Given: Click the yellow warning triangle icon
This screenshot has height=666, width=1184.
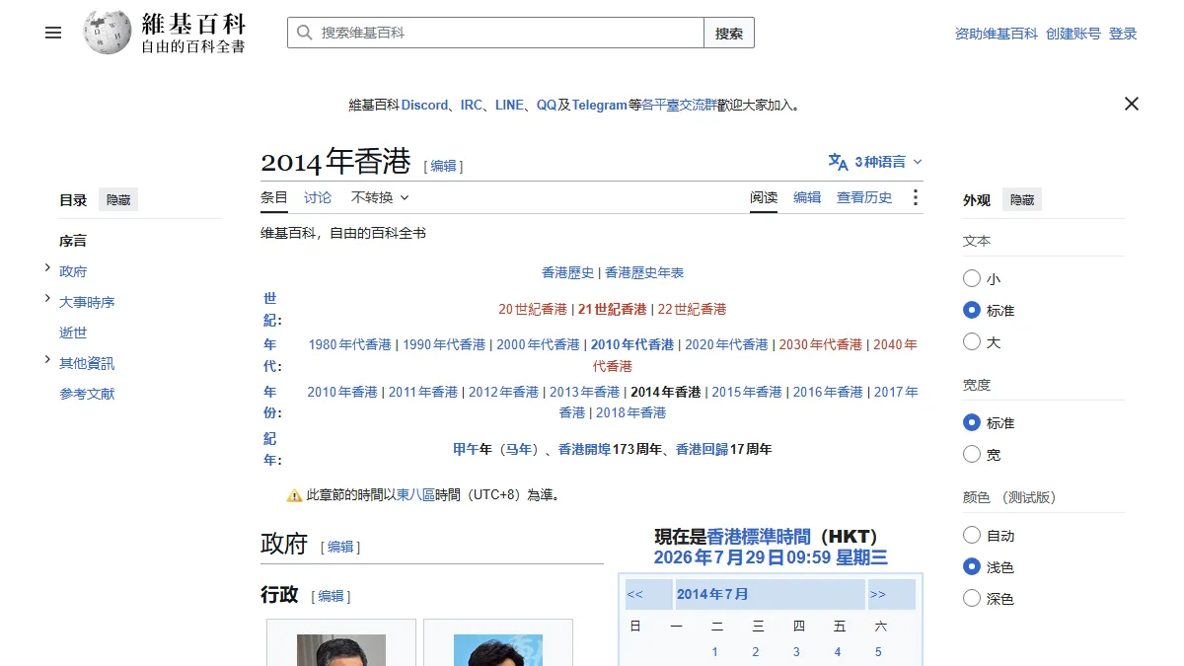Looking at the screenshot, I should [294, 495].
